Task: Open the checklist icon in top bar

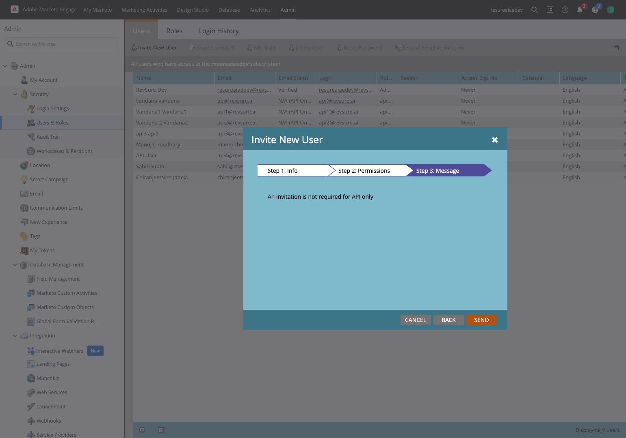Action: [550, 10]
